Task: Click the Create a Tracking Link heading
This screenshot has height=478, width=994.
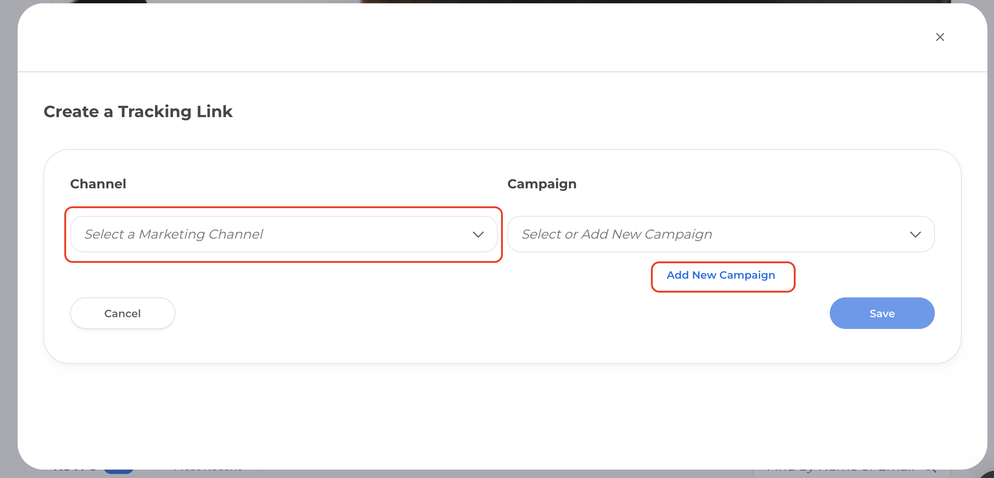Action: click(138, 112)
